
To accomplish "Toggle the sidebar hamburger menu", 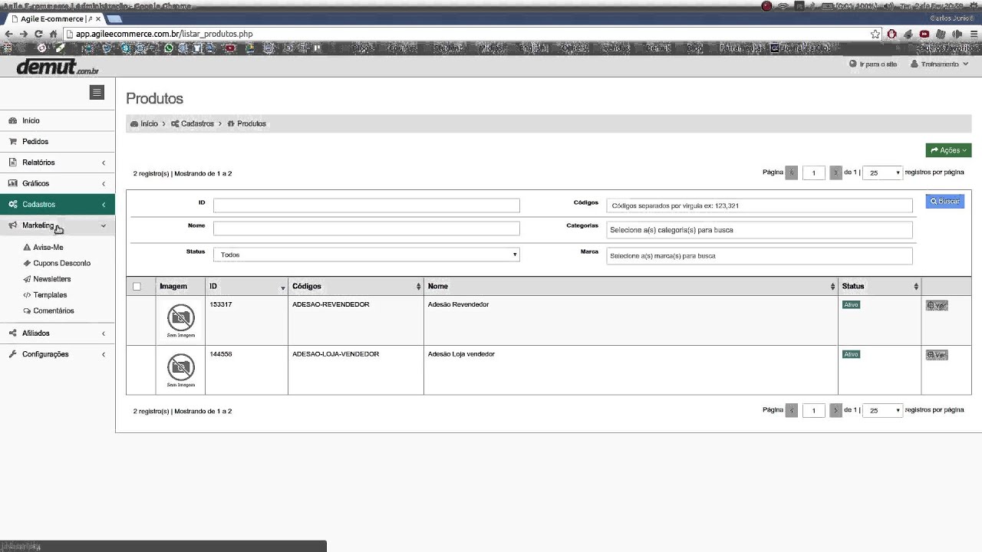I will pos(97,93).
